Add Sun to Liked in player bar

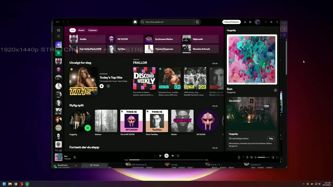[75, 157]
